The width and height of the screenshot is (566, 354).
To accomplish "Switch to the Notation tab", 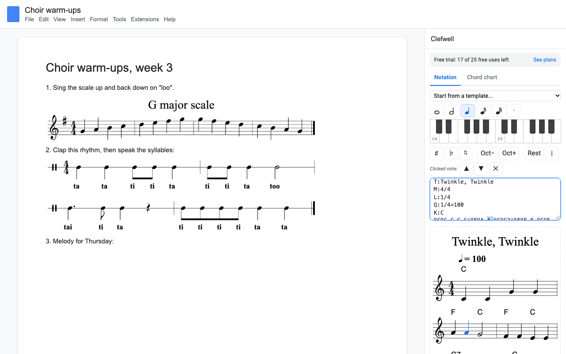I will 445,77.
